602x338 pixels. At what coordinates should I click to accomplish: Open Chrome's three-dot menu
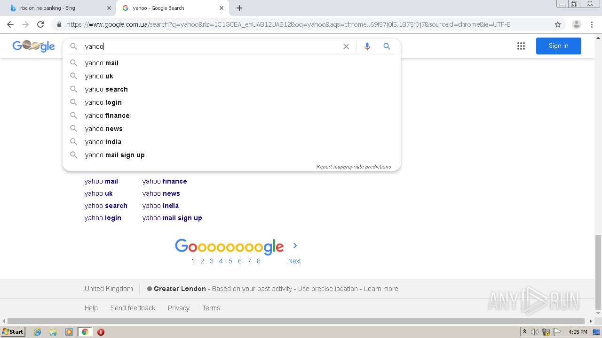(592, 24)
